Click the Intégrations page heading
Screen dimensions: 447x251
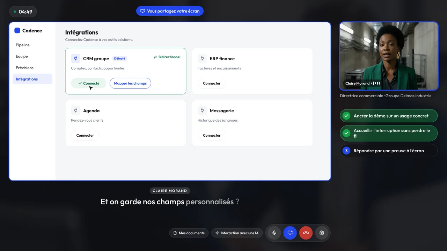click(82, 32)
